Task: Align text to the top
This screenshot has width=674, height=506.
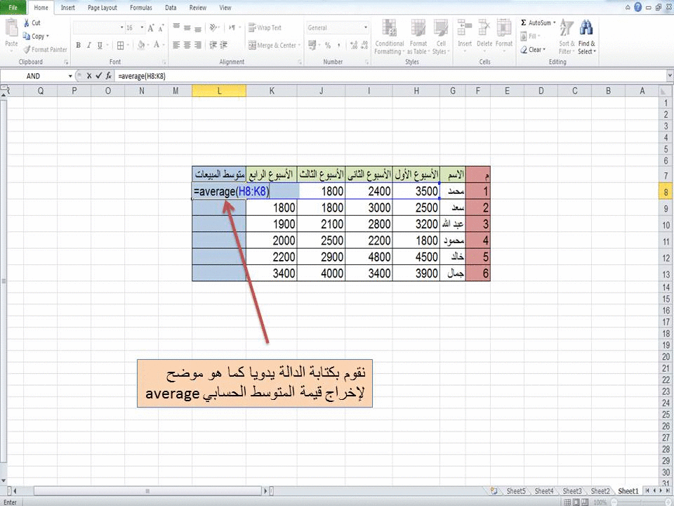Action: (176, 27)
